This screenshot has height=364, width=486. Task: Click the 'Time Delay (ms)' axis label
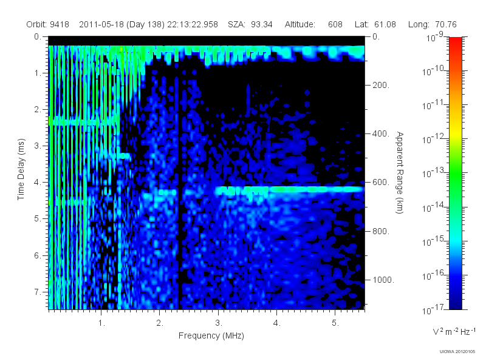click(x=21, y=169)
